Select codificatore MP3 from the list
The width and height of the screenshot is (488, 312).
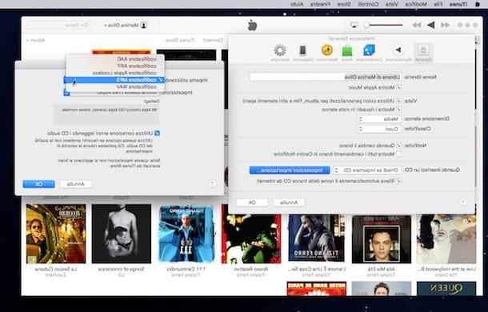(114, 80)
